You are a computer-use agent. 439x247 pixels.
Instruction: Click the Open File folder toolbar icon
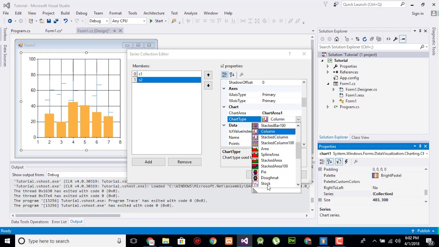[42, 21]
